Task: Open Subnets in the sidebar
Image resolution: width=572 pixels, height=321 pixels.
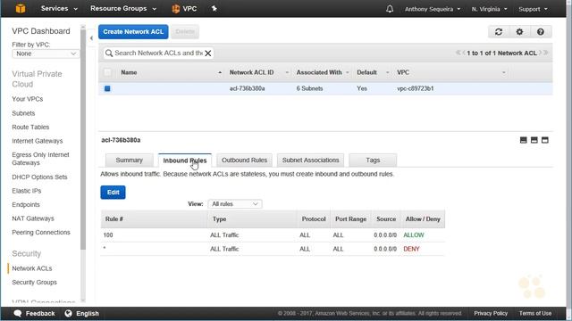Action: pyautogui.click(x=23, y=113)
